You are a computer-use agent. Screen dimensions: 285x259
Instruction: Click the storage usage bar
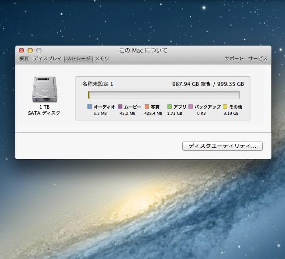pyautogui.click(x=164, y=95)
